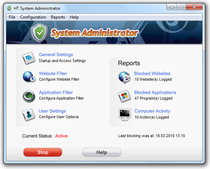
Task: View the Blocked Applications report link
Action: coord(155,92)
